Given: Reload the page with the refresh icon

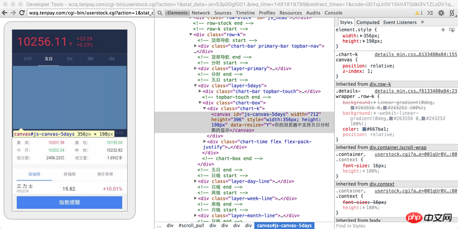Looking at the screenshot, I should click(22, 13).
